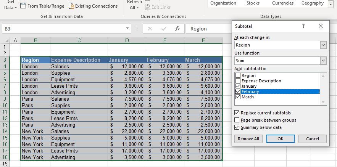Uncheck the January subtotal checkbox
This screenshot has width=337, height=167.
(x=238, y=86)
